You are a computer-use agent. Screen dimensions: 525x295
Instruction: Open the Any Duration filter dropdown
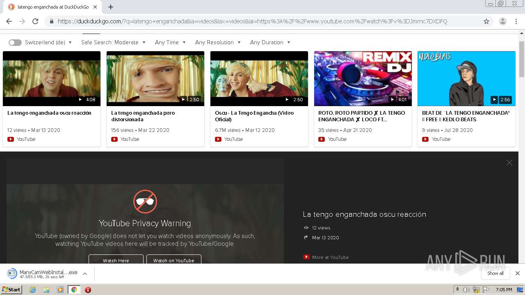(x=270, y=43)
